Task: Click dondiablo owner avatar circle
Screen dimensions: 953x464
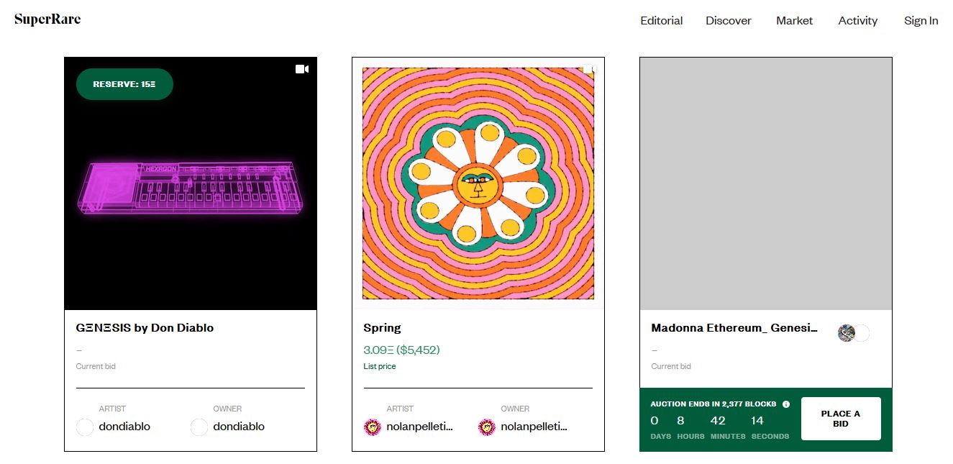Action: [x=199, y=427]
